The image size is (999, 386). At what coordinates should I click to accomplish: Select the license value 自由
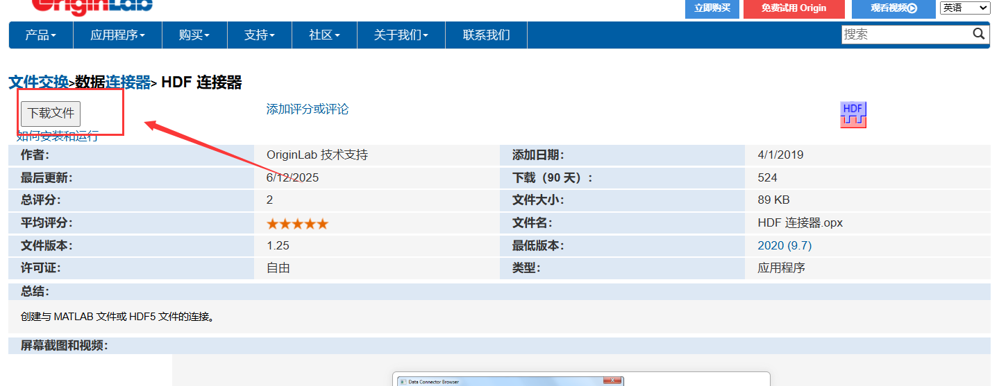(x=278, y=268)
